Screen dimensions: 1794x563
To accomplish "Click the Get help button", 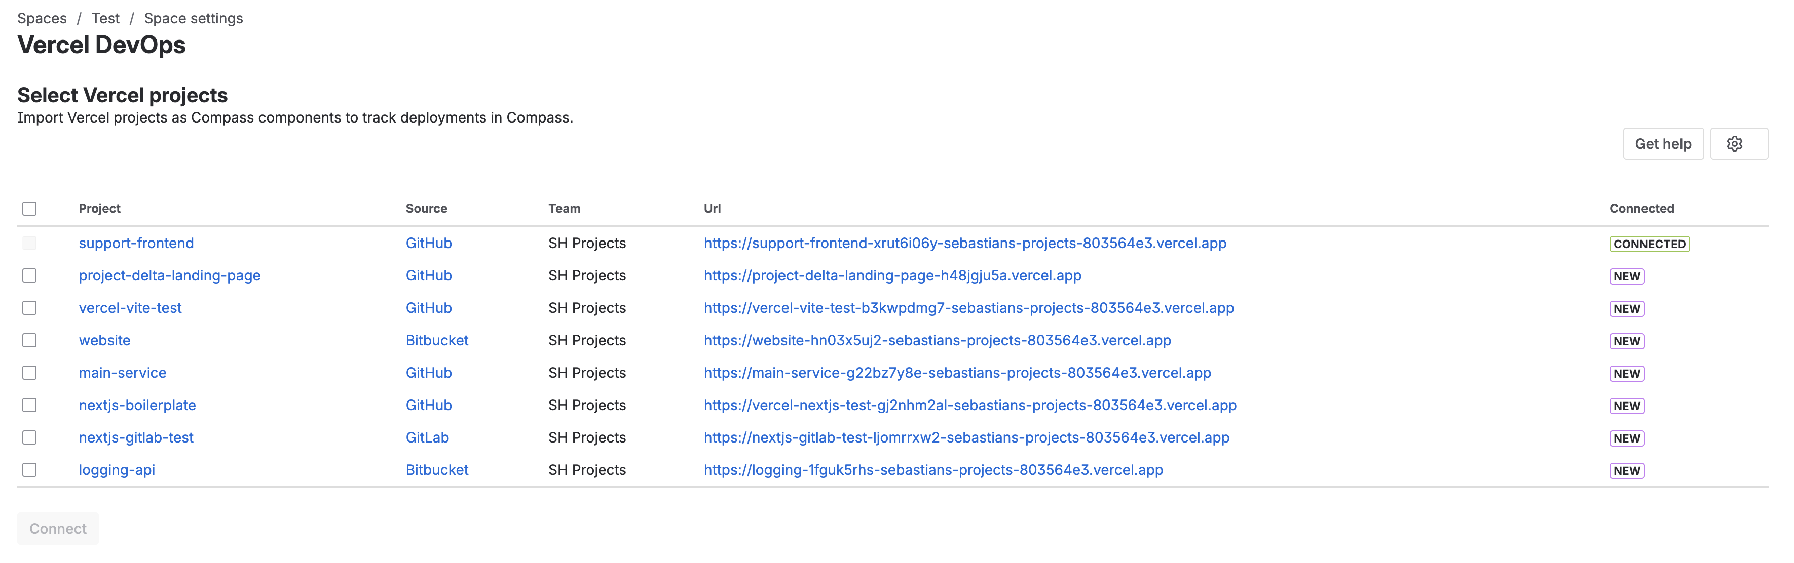I will 1662,144.
